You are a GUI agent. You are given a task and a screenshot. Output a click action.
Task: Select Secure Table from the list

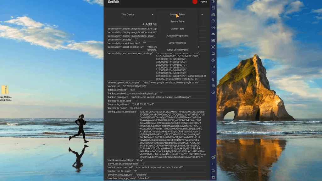tap(177, 21)
